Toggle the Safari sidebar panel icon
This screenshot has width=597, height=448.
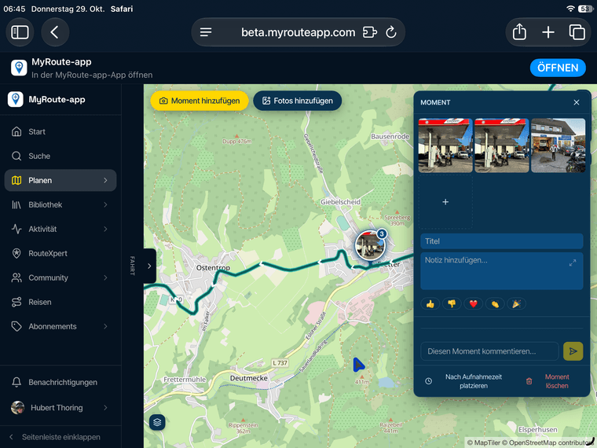tap(20, 32)
